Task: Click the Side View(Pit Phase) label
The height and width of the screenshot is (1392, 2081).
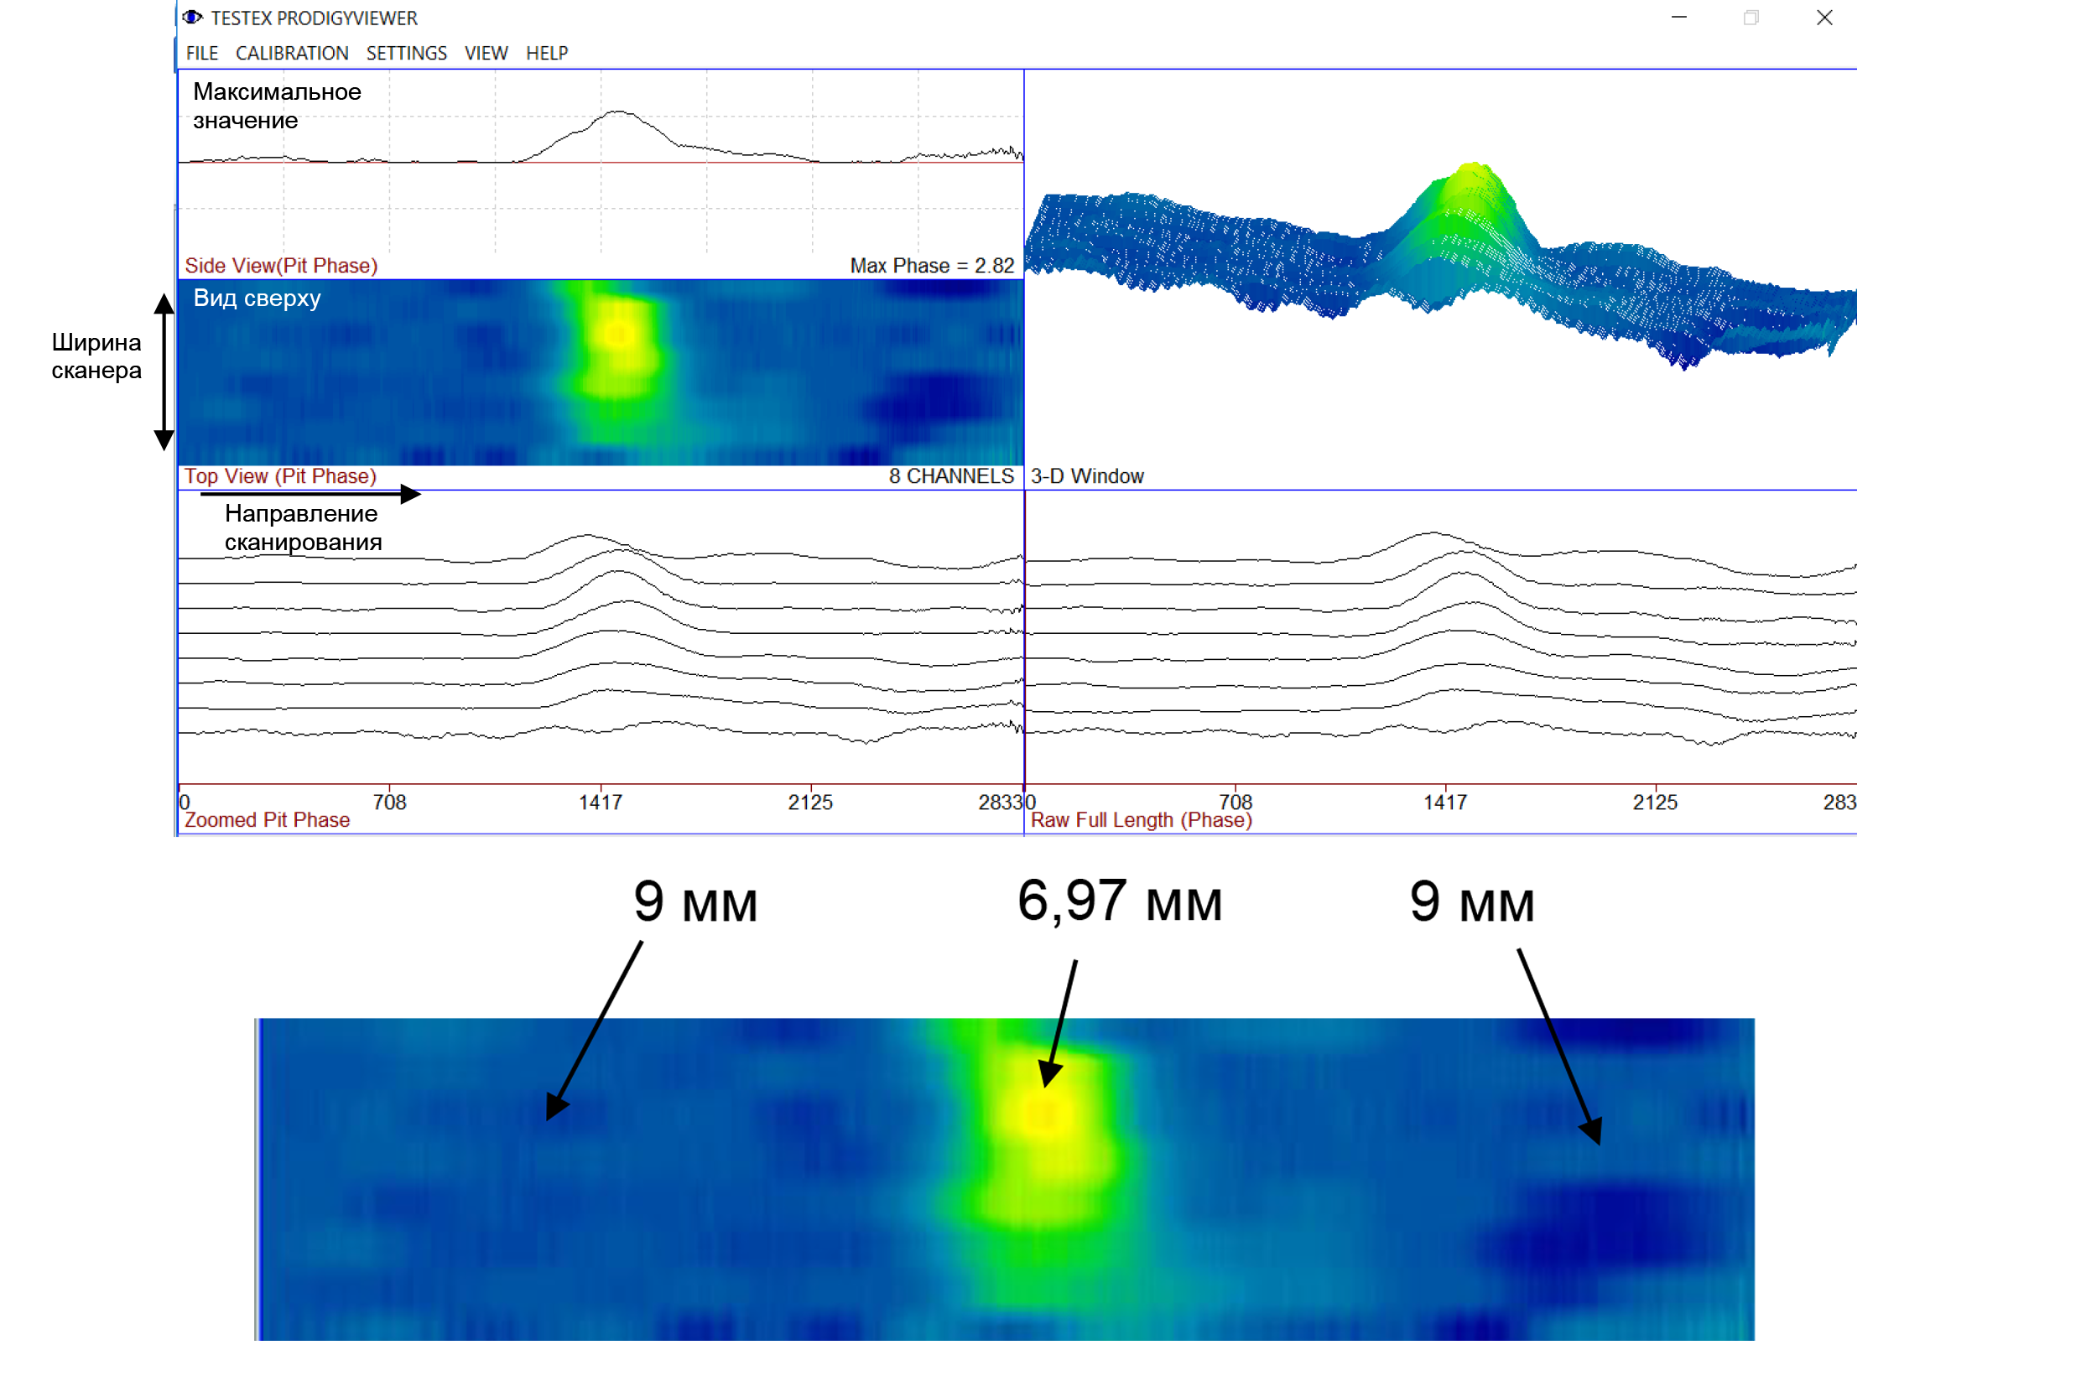Action: click(280, 266)
